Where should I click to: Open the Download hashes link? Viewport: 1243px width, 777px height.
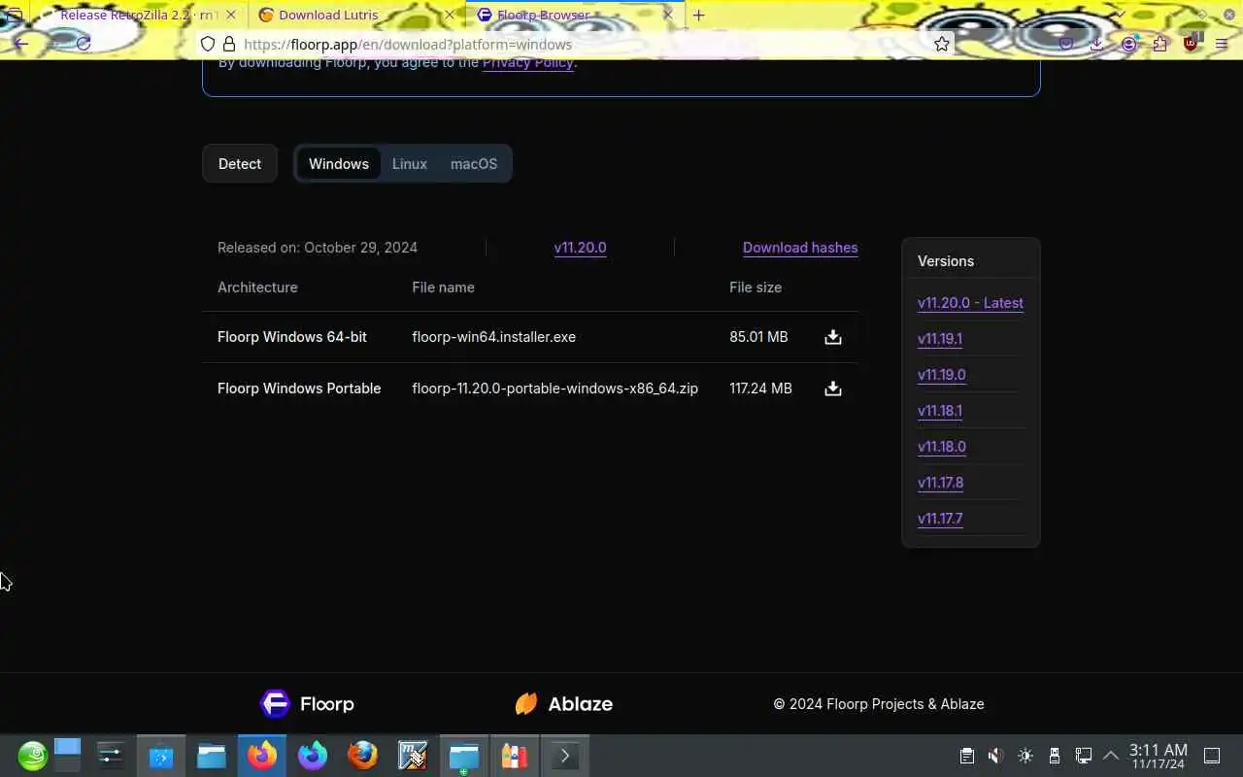coord(800,248)
